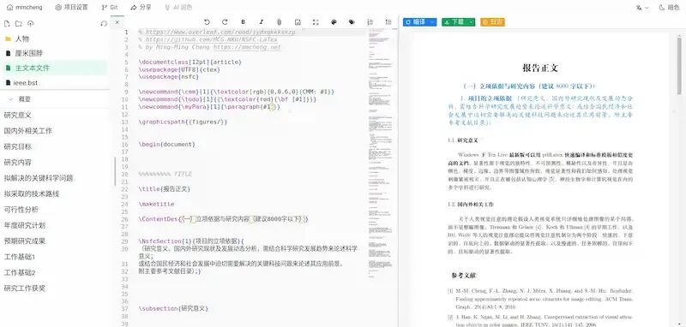Click the 报告正文 heading in PDF preview
The image size is (686, 327).
tap(540, 68)
